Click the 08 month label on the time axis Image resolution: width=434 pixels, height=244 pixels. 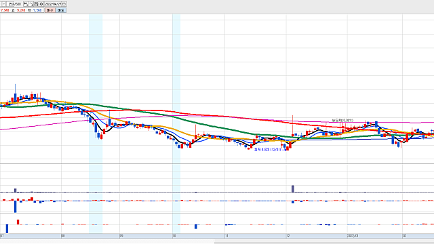pos(63,236)
